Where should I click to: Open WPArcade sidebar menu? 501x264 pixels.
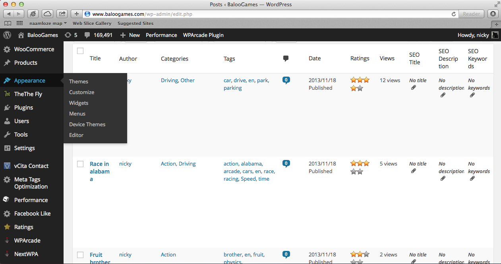(32, 241)
